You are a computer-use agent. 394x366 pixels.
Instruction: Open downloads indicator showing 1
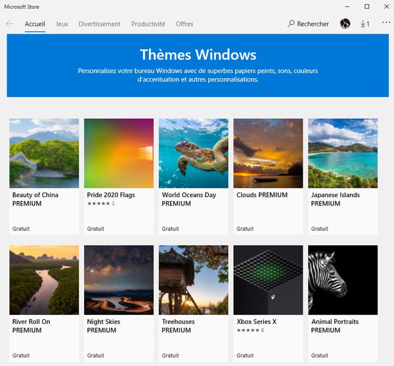coord(365,24)
